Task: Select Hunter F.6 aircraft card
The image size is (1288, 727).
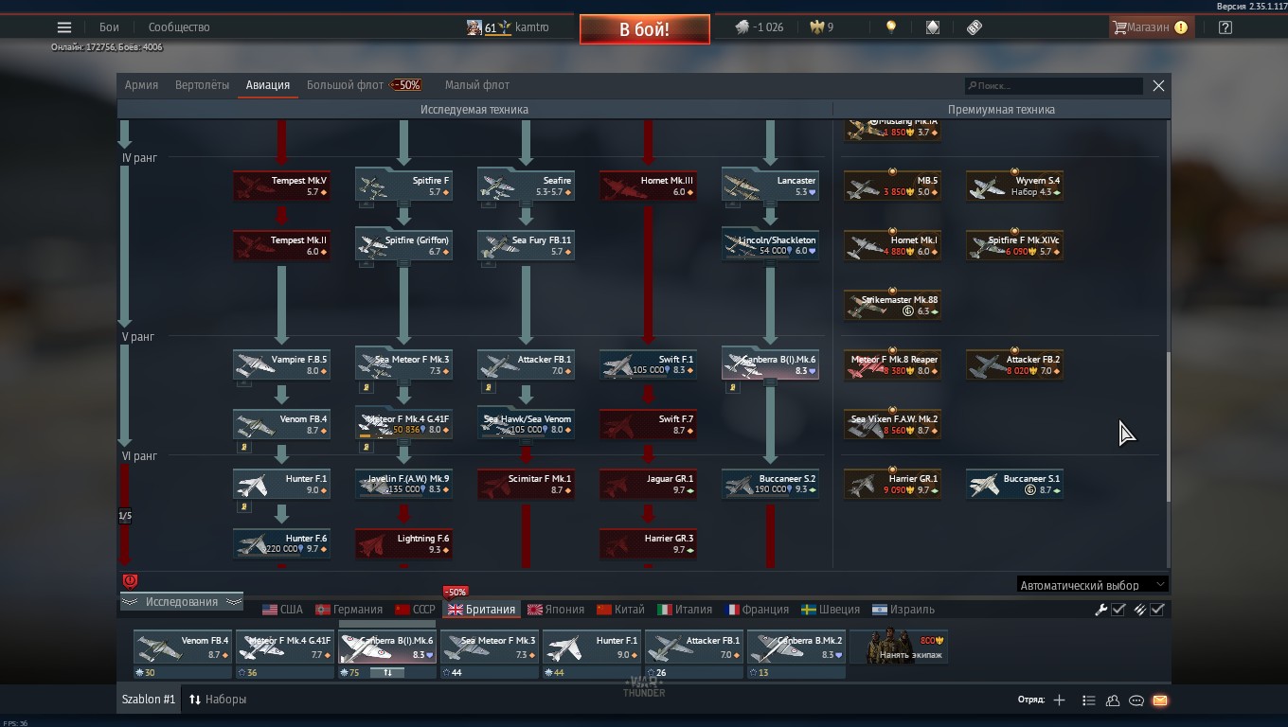Action: (281, 543)
